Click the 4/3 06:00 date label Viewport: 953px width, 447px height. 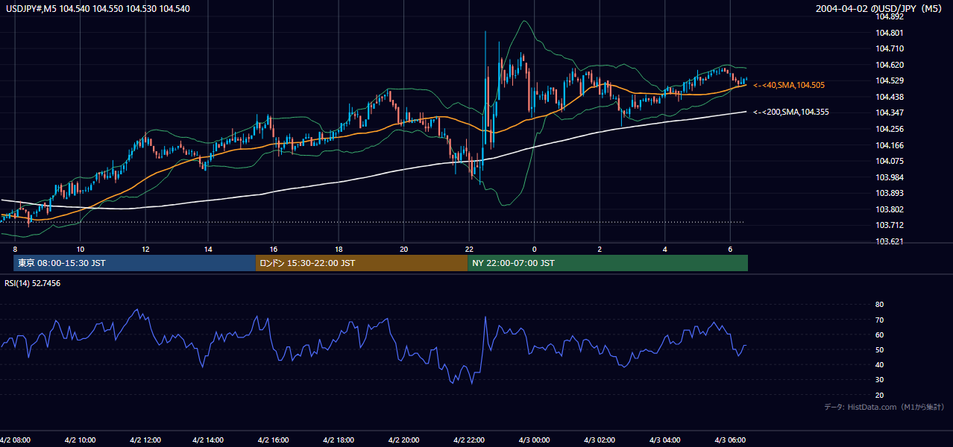tap(729, 440)
